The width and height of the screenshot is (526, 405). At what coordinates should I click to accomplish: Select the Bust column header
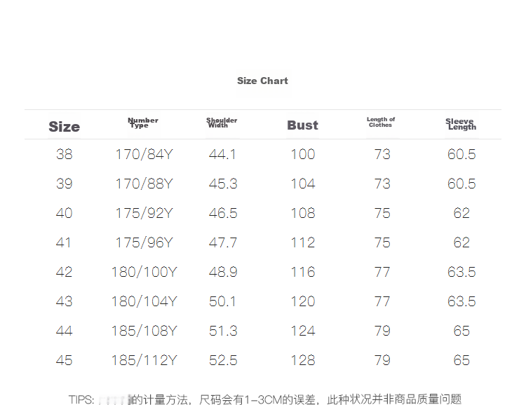click(302, 125)
